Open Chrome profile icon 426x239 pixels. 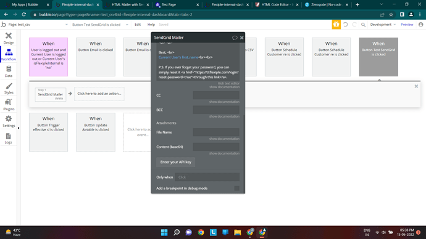coord(411,15)
